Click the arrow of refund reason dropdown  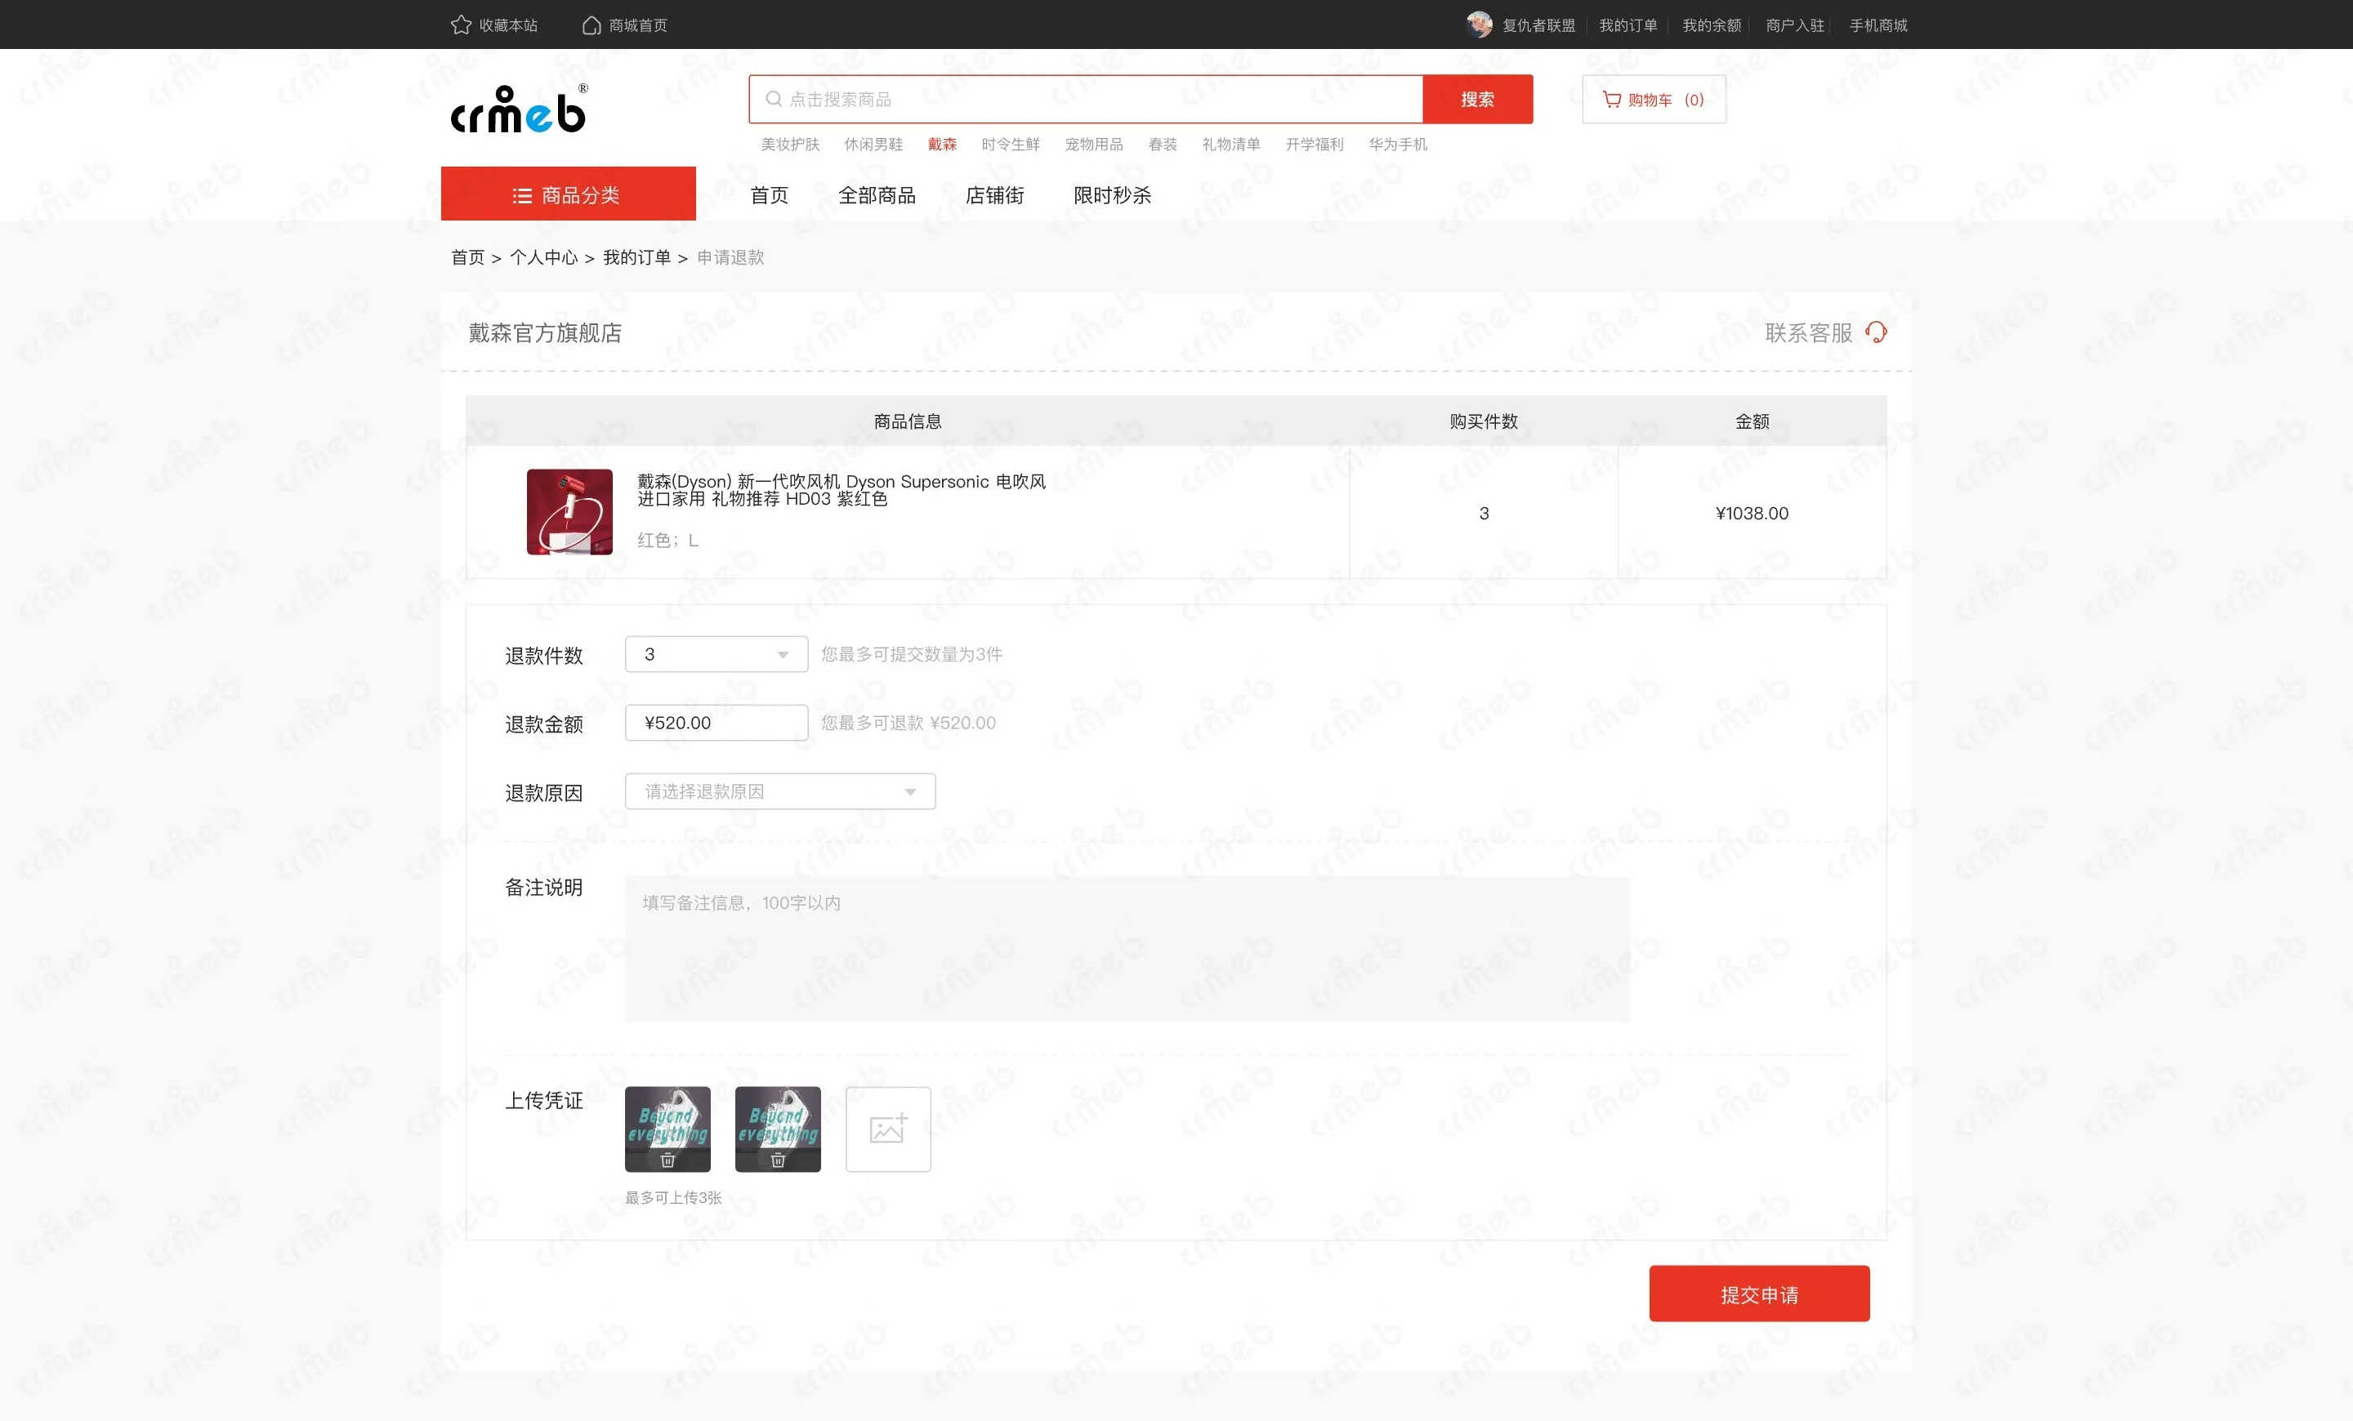point(910,792)
